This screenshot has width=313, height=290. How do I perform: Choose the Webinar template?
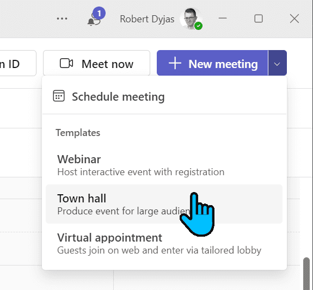[164, 165]
